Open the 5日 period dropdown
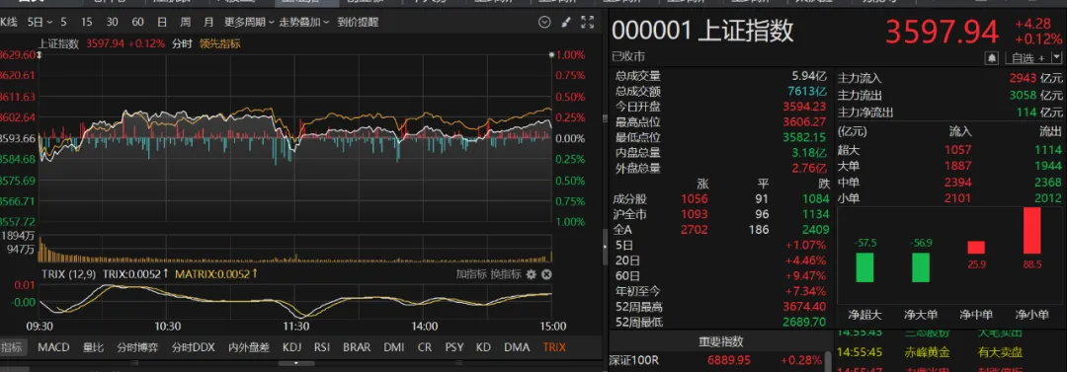 (x=38, y=23)
